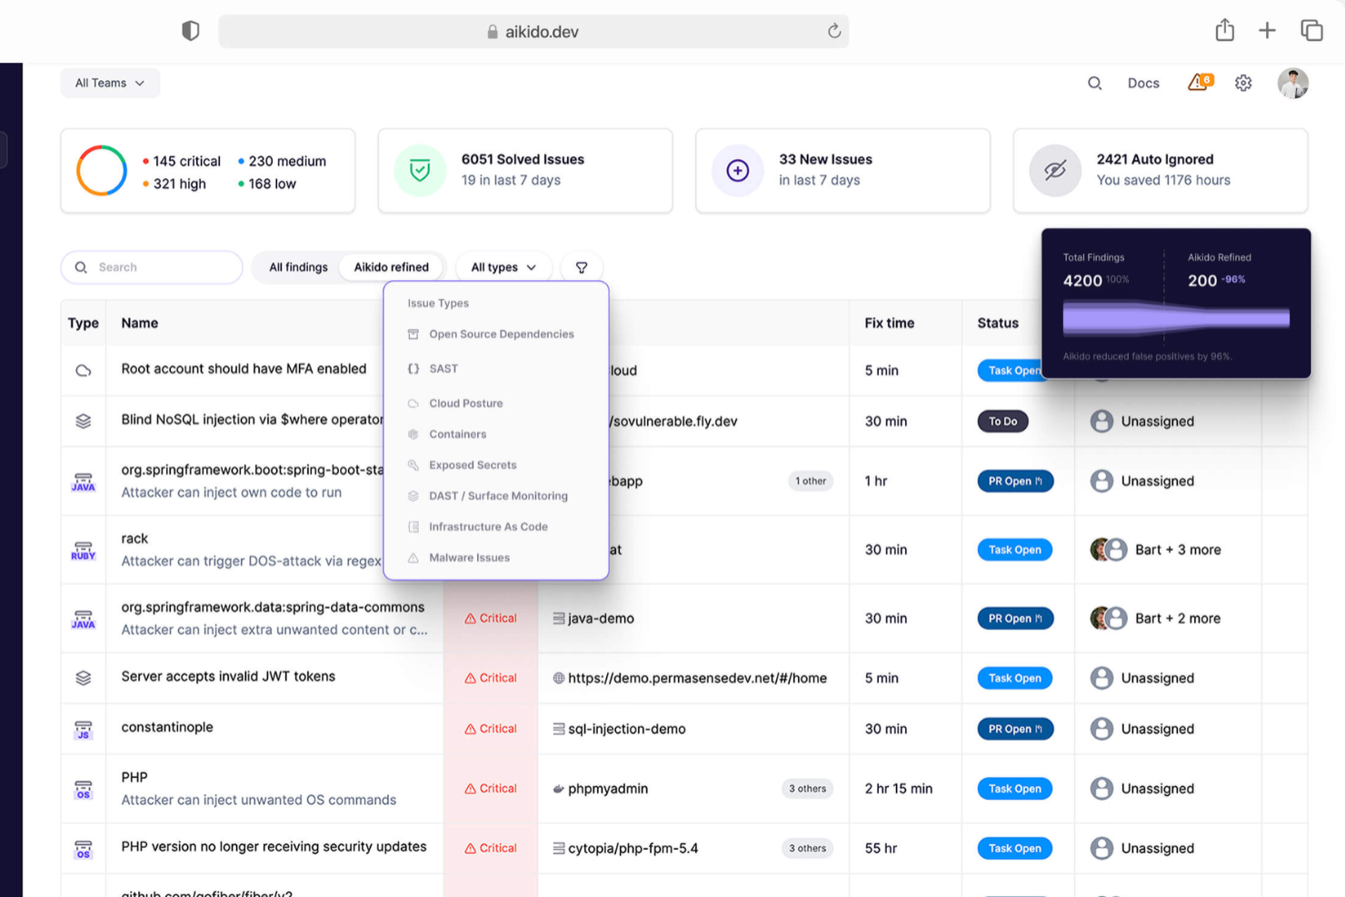Open the search magnifier in the header
Viewport: 1345px width, 897px height.
click(1094, 83)
